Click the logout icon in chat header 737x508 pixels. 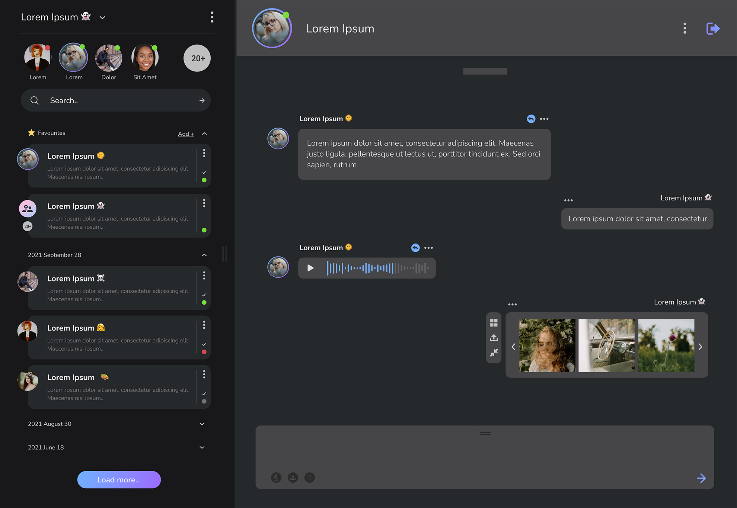[713, 29]
